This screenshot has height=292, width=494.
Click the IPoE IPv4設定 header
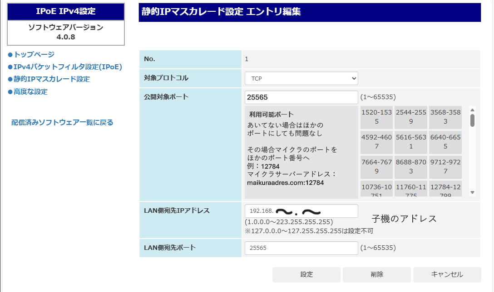tap(66, 11)
